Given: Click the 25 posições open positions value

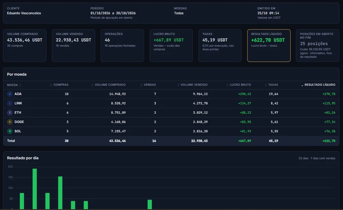Looking at the screenshot, I should click(x=314, y=44).
